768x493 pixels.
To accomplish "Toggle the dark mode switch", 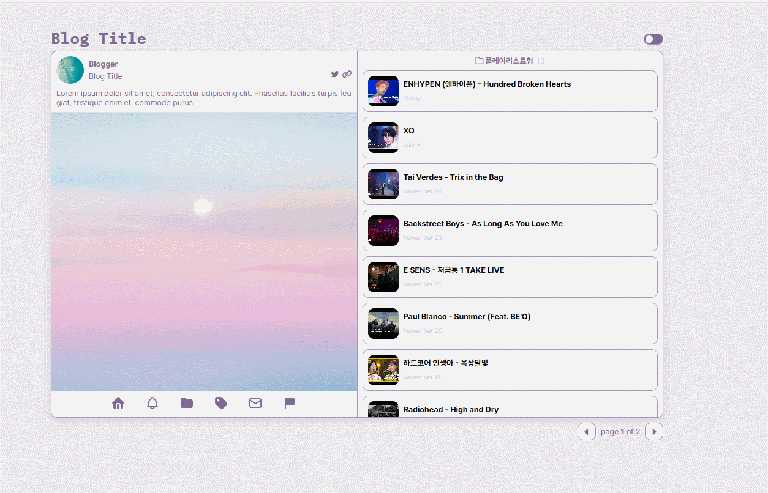I will click(653, 39).
